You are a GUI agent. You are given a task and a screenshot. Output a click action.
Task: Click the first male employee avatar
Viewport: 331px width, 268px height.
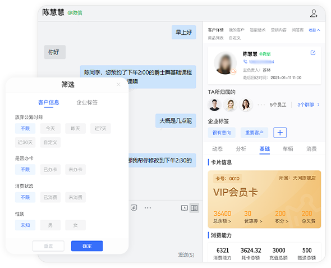coord(214,105)
